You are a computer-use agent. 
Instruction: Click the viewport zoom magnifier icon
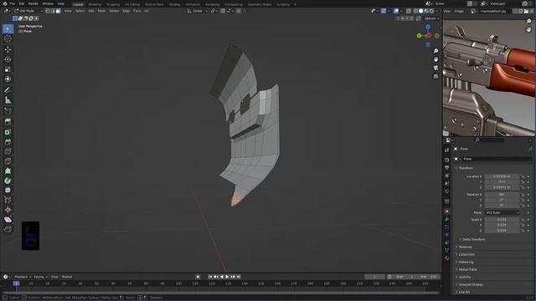click(x=435, y=51)
